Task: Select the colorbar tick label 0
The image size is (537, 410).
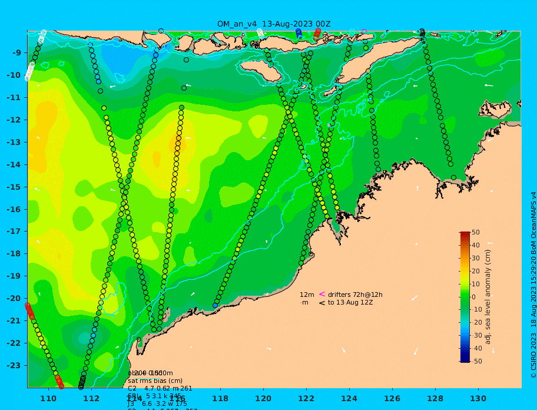Action: pos(474,297)
